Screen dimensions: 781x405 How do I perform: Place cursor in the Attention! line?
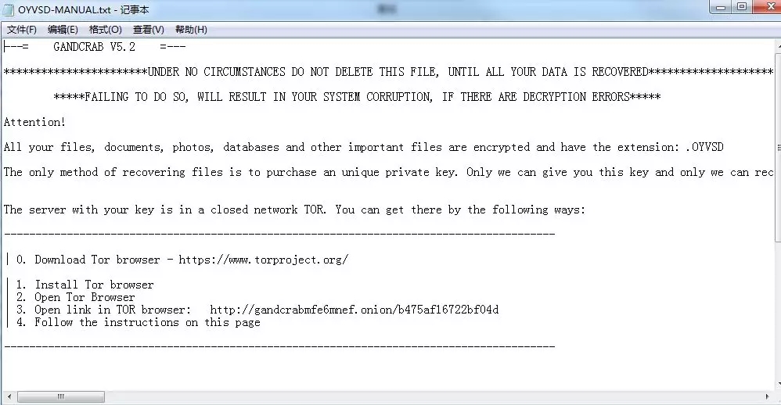point(34,122)
